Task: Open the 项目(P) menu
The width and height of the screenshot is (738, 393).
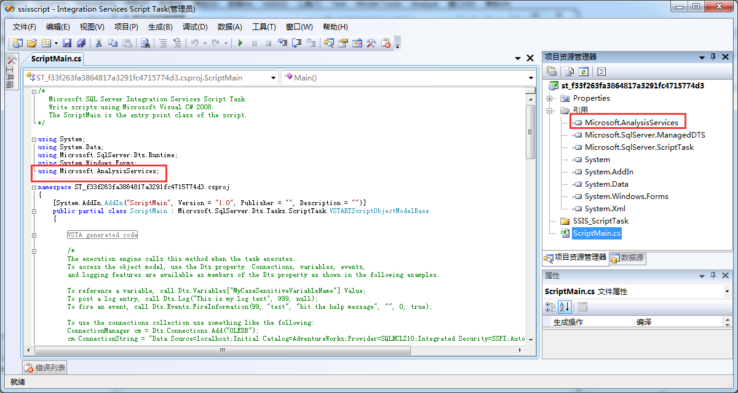Action: [x=126, y=27]
